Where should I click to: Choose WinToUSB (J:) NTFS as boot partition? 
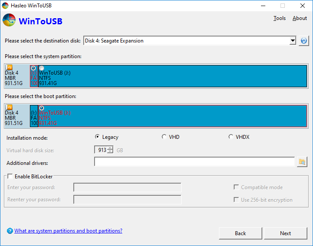(42, 108)
